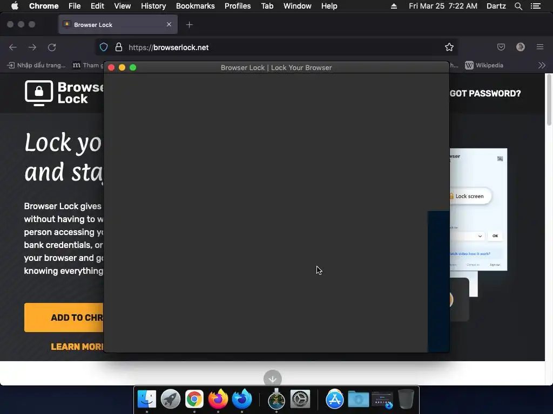Go back to the previous page
553x414 pixels.
(13, 47)
